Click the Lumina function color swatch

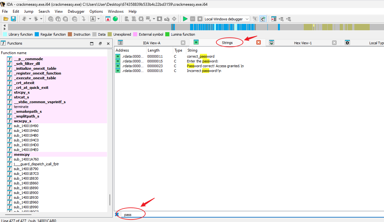pyautogui.click(x=167, y=34)
